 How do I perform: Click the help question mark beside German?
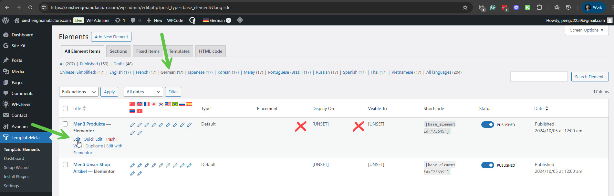point(229,20)
